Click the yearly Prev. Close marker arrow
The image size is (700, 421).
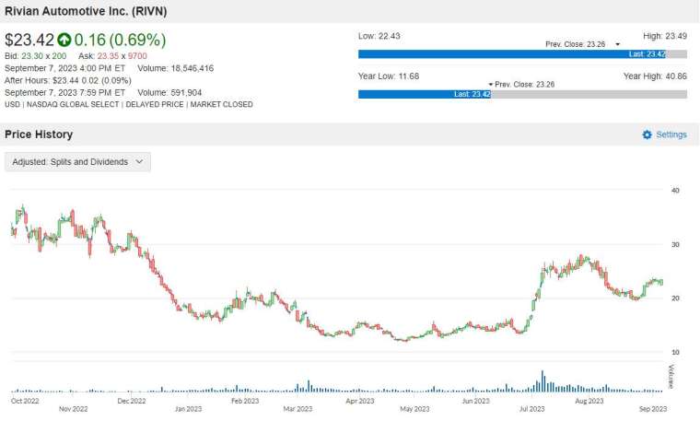(x=490, y=85)
